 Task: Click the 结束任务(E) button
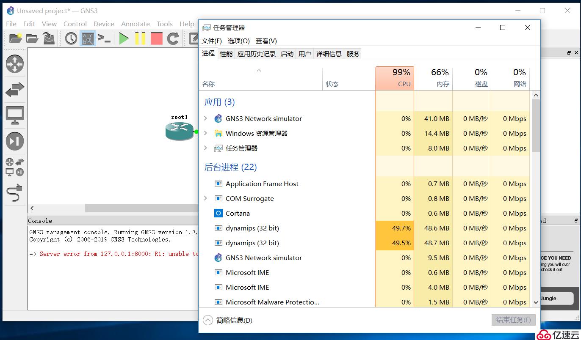(514, 320)
